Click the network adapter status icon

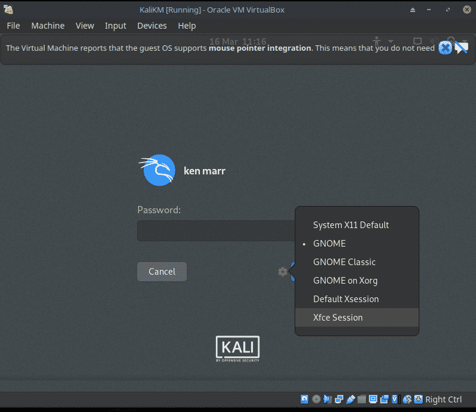(339, 399)
